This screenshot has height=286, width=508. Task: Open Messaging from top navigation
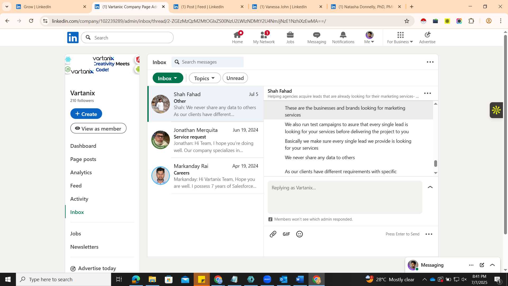coord(317,38)
